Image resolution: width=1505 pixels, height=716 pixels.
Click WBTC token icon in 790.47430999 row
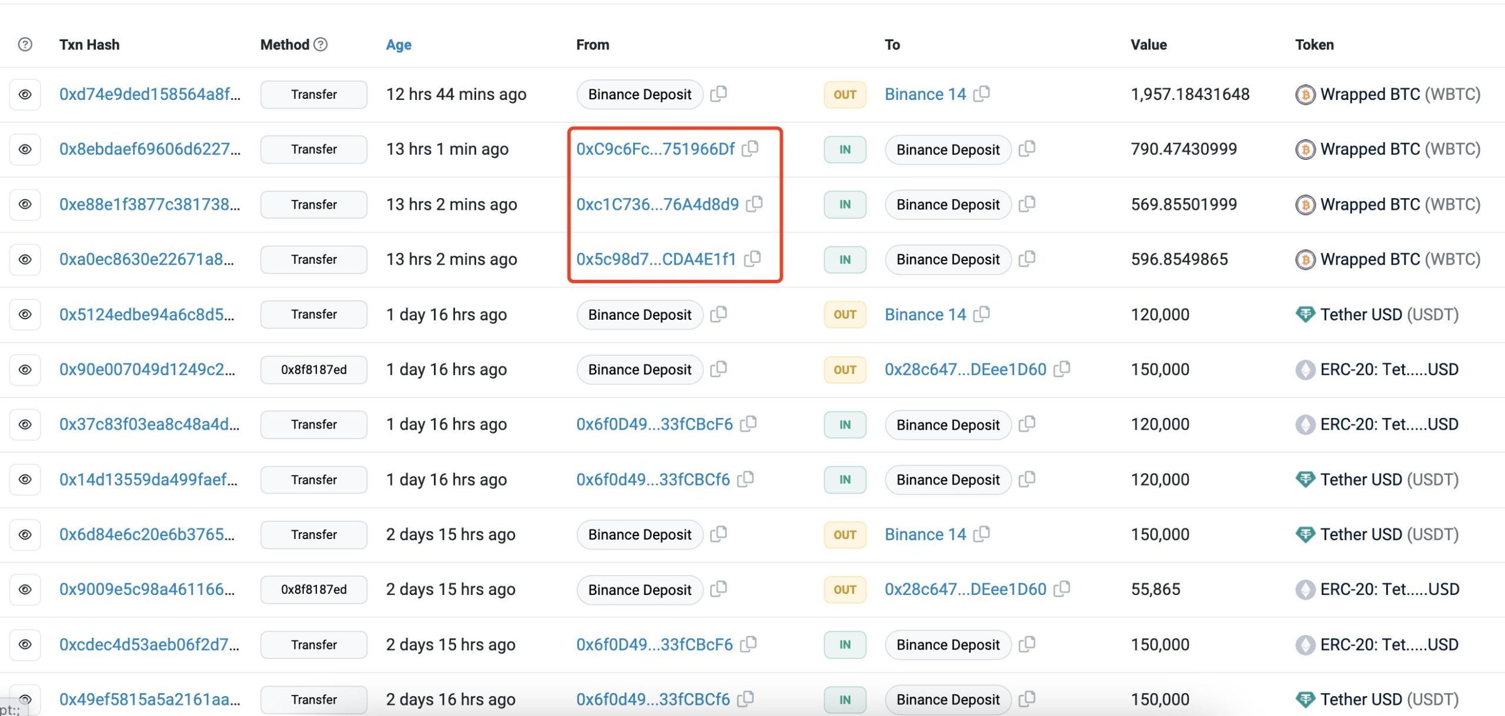tap(1305, 149)
